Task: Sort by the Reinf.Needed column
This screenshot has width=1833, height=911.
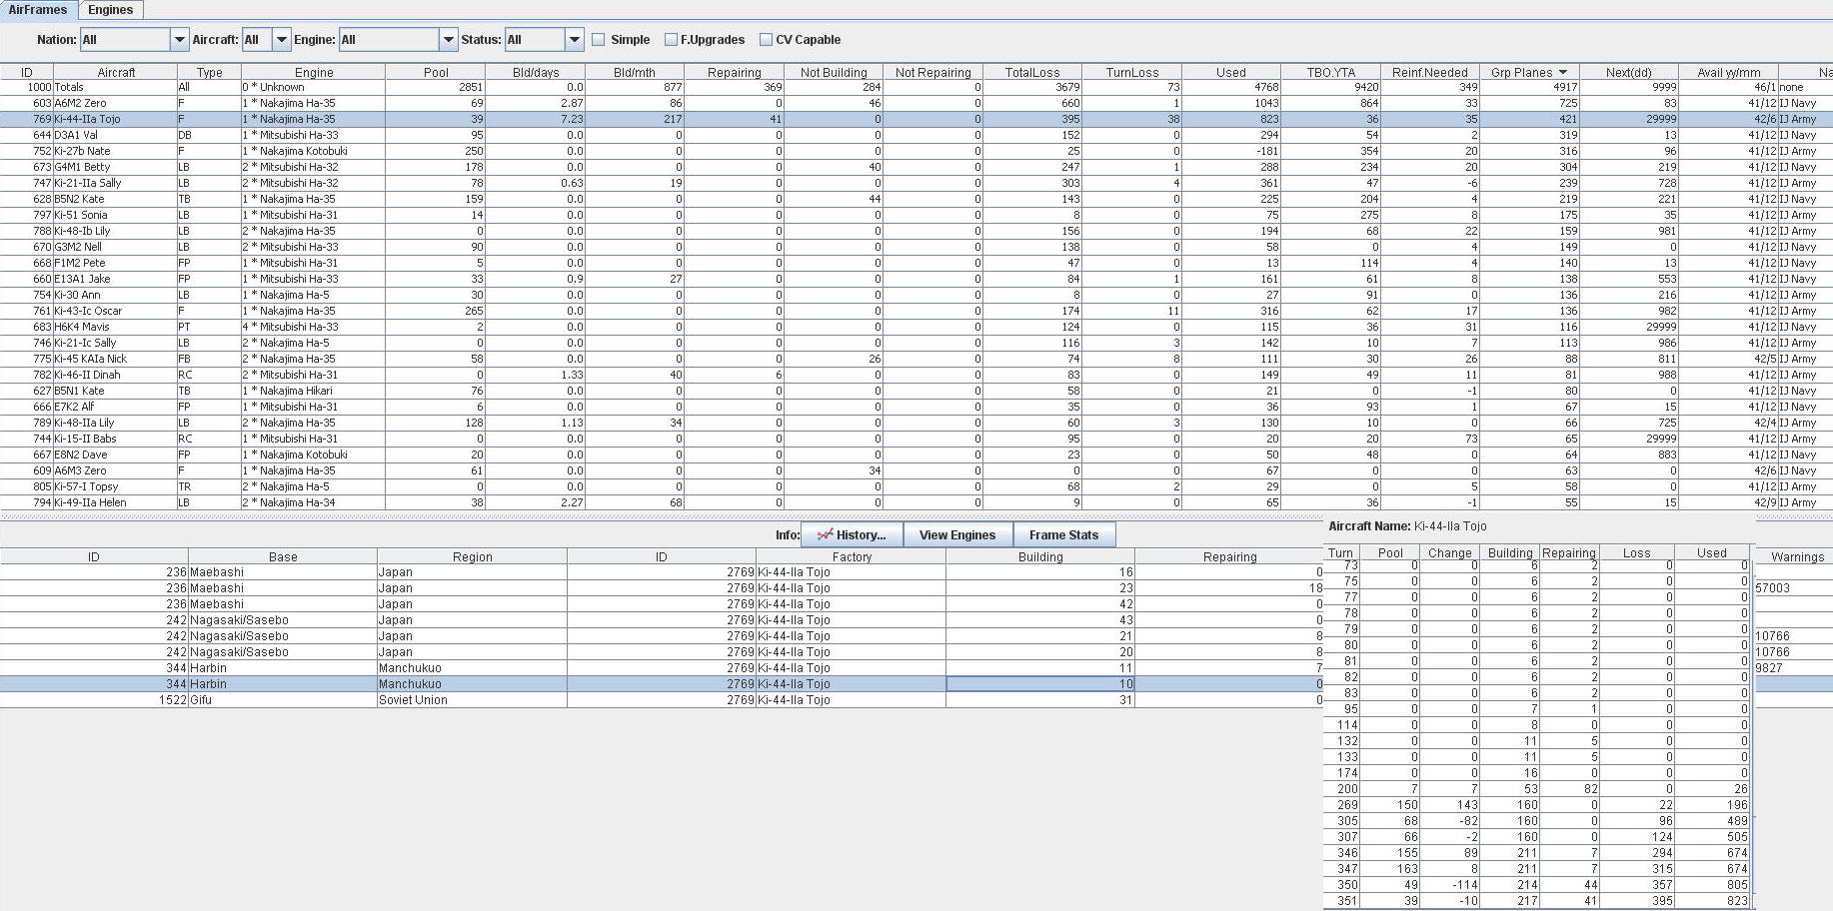Action: [1430, 72]
